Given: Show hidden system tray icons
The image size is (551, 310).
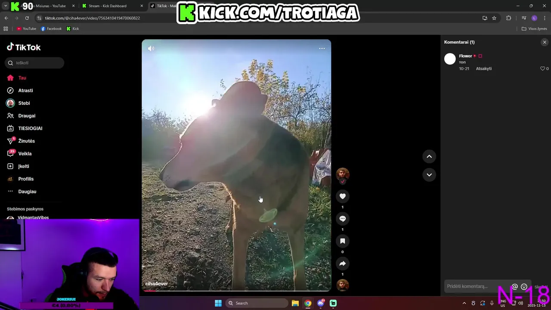Looking at the screenshot, I should pyautogui.click(x=464, y=303).
